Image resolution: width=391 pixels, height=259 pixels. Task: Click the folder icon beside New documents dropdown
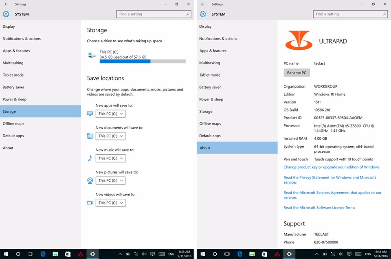90,136
